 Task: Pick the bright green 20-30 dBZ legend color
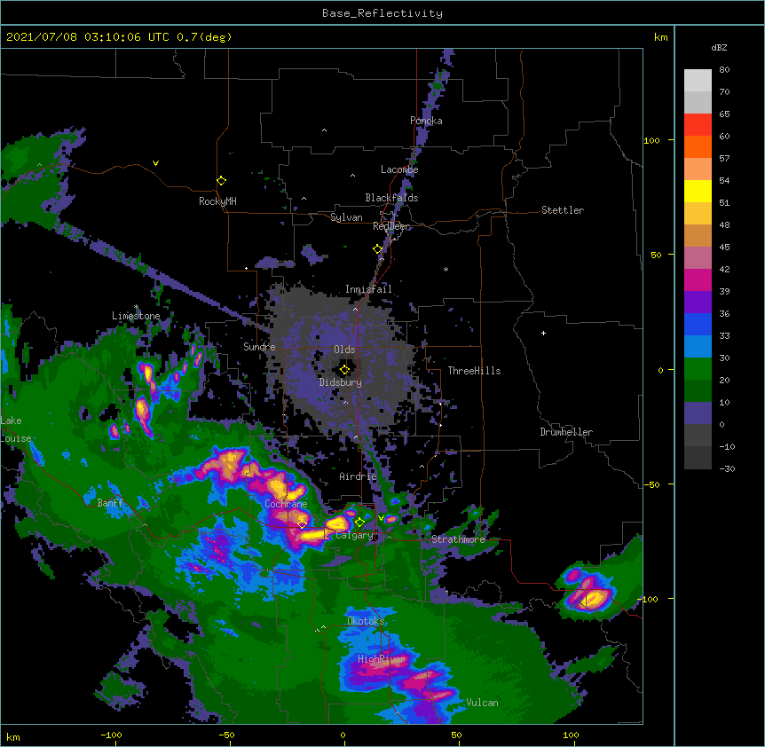(698, 369)
